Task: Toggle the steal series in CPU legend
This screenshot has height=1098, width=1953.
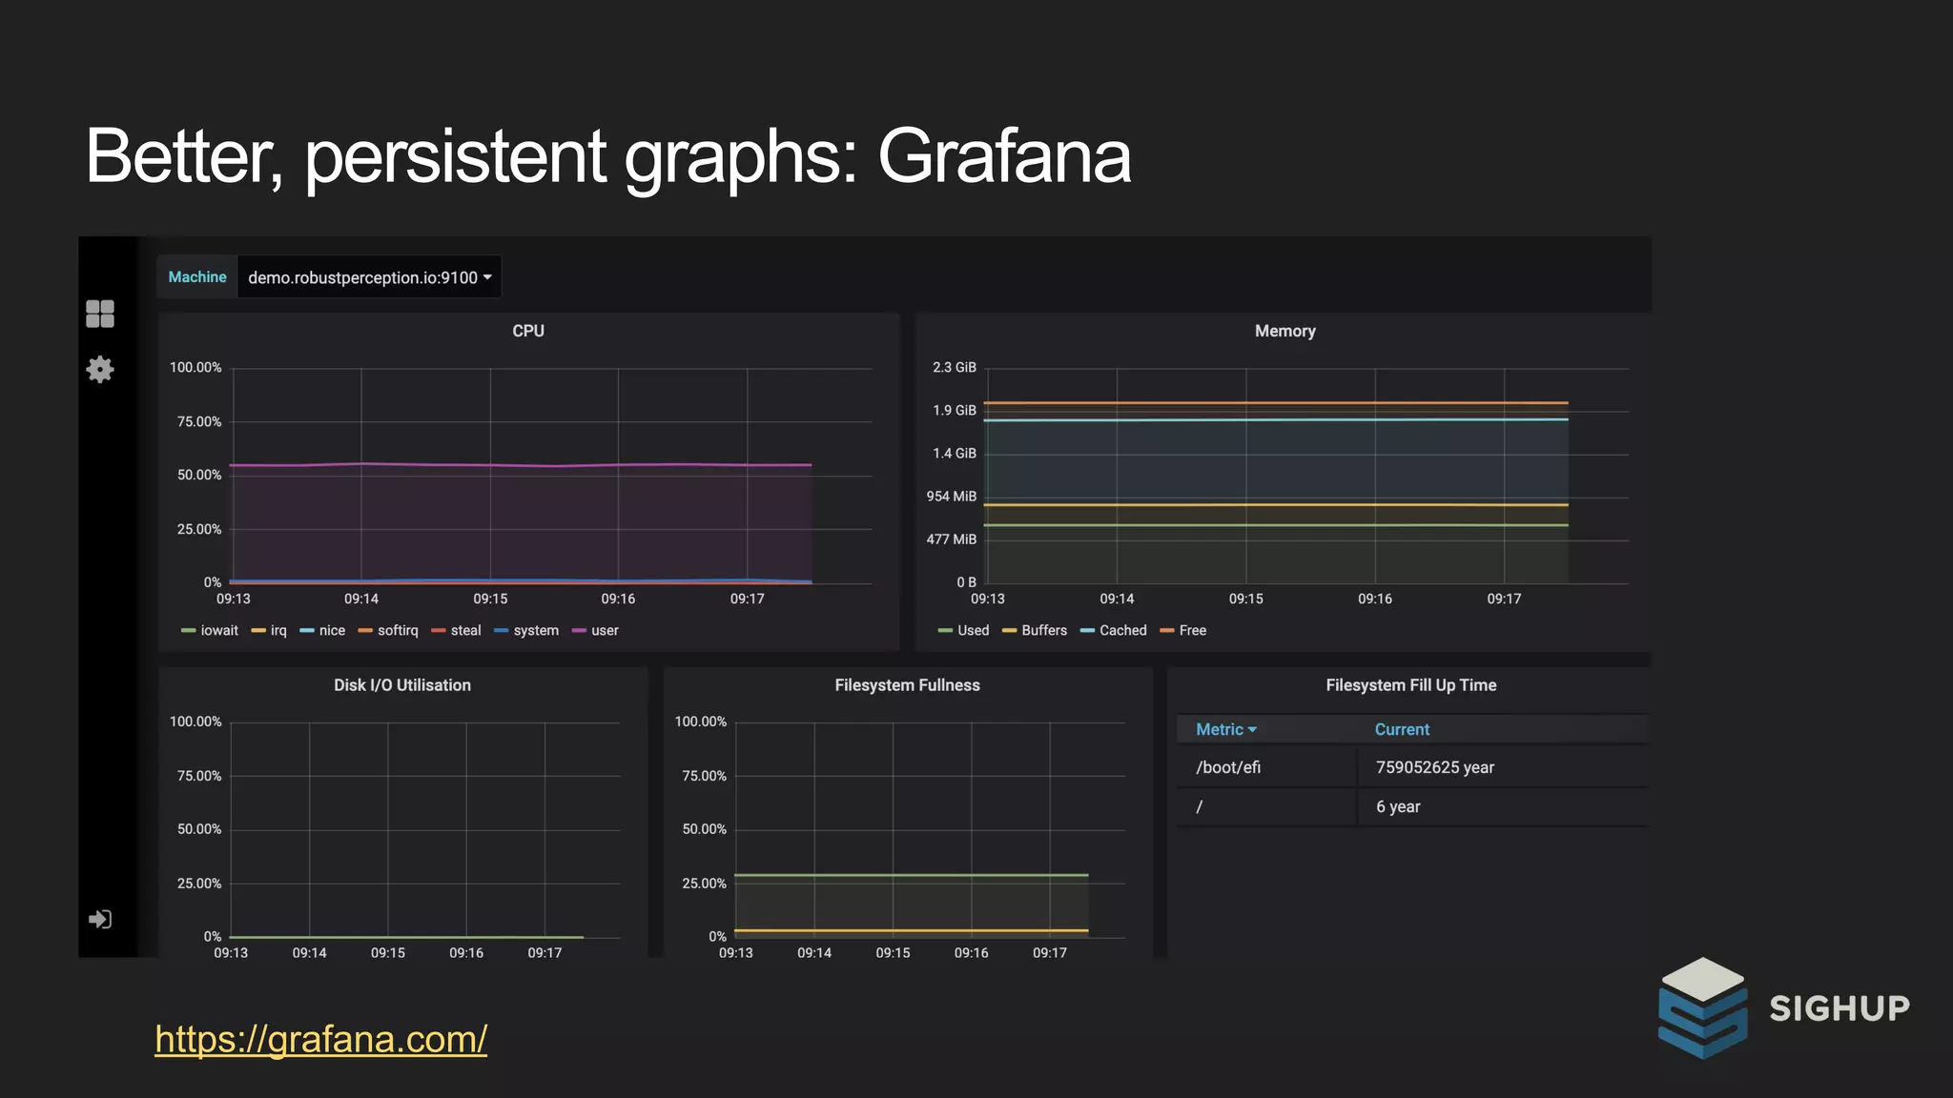Action: coord(465,631)
